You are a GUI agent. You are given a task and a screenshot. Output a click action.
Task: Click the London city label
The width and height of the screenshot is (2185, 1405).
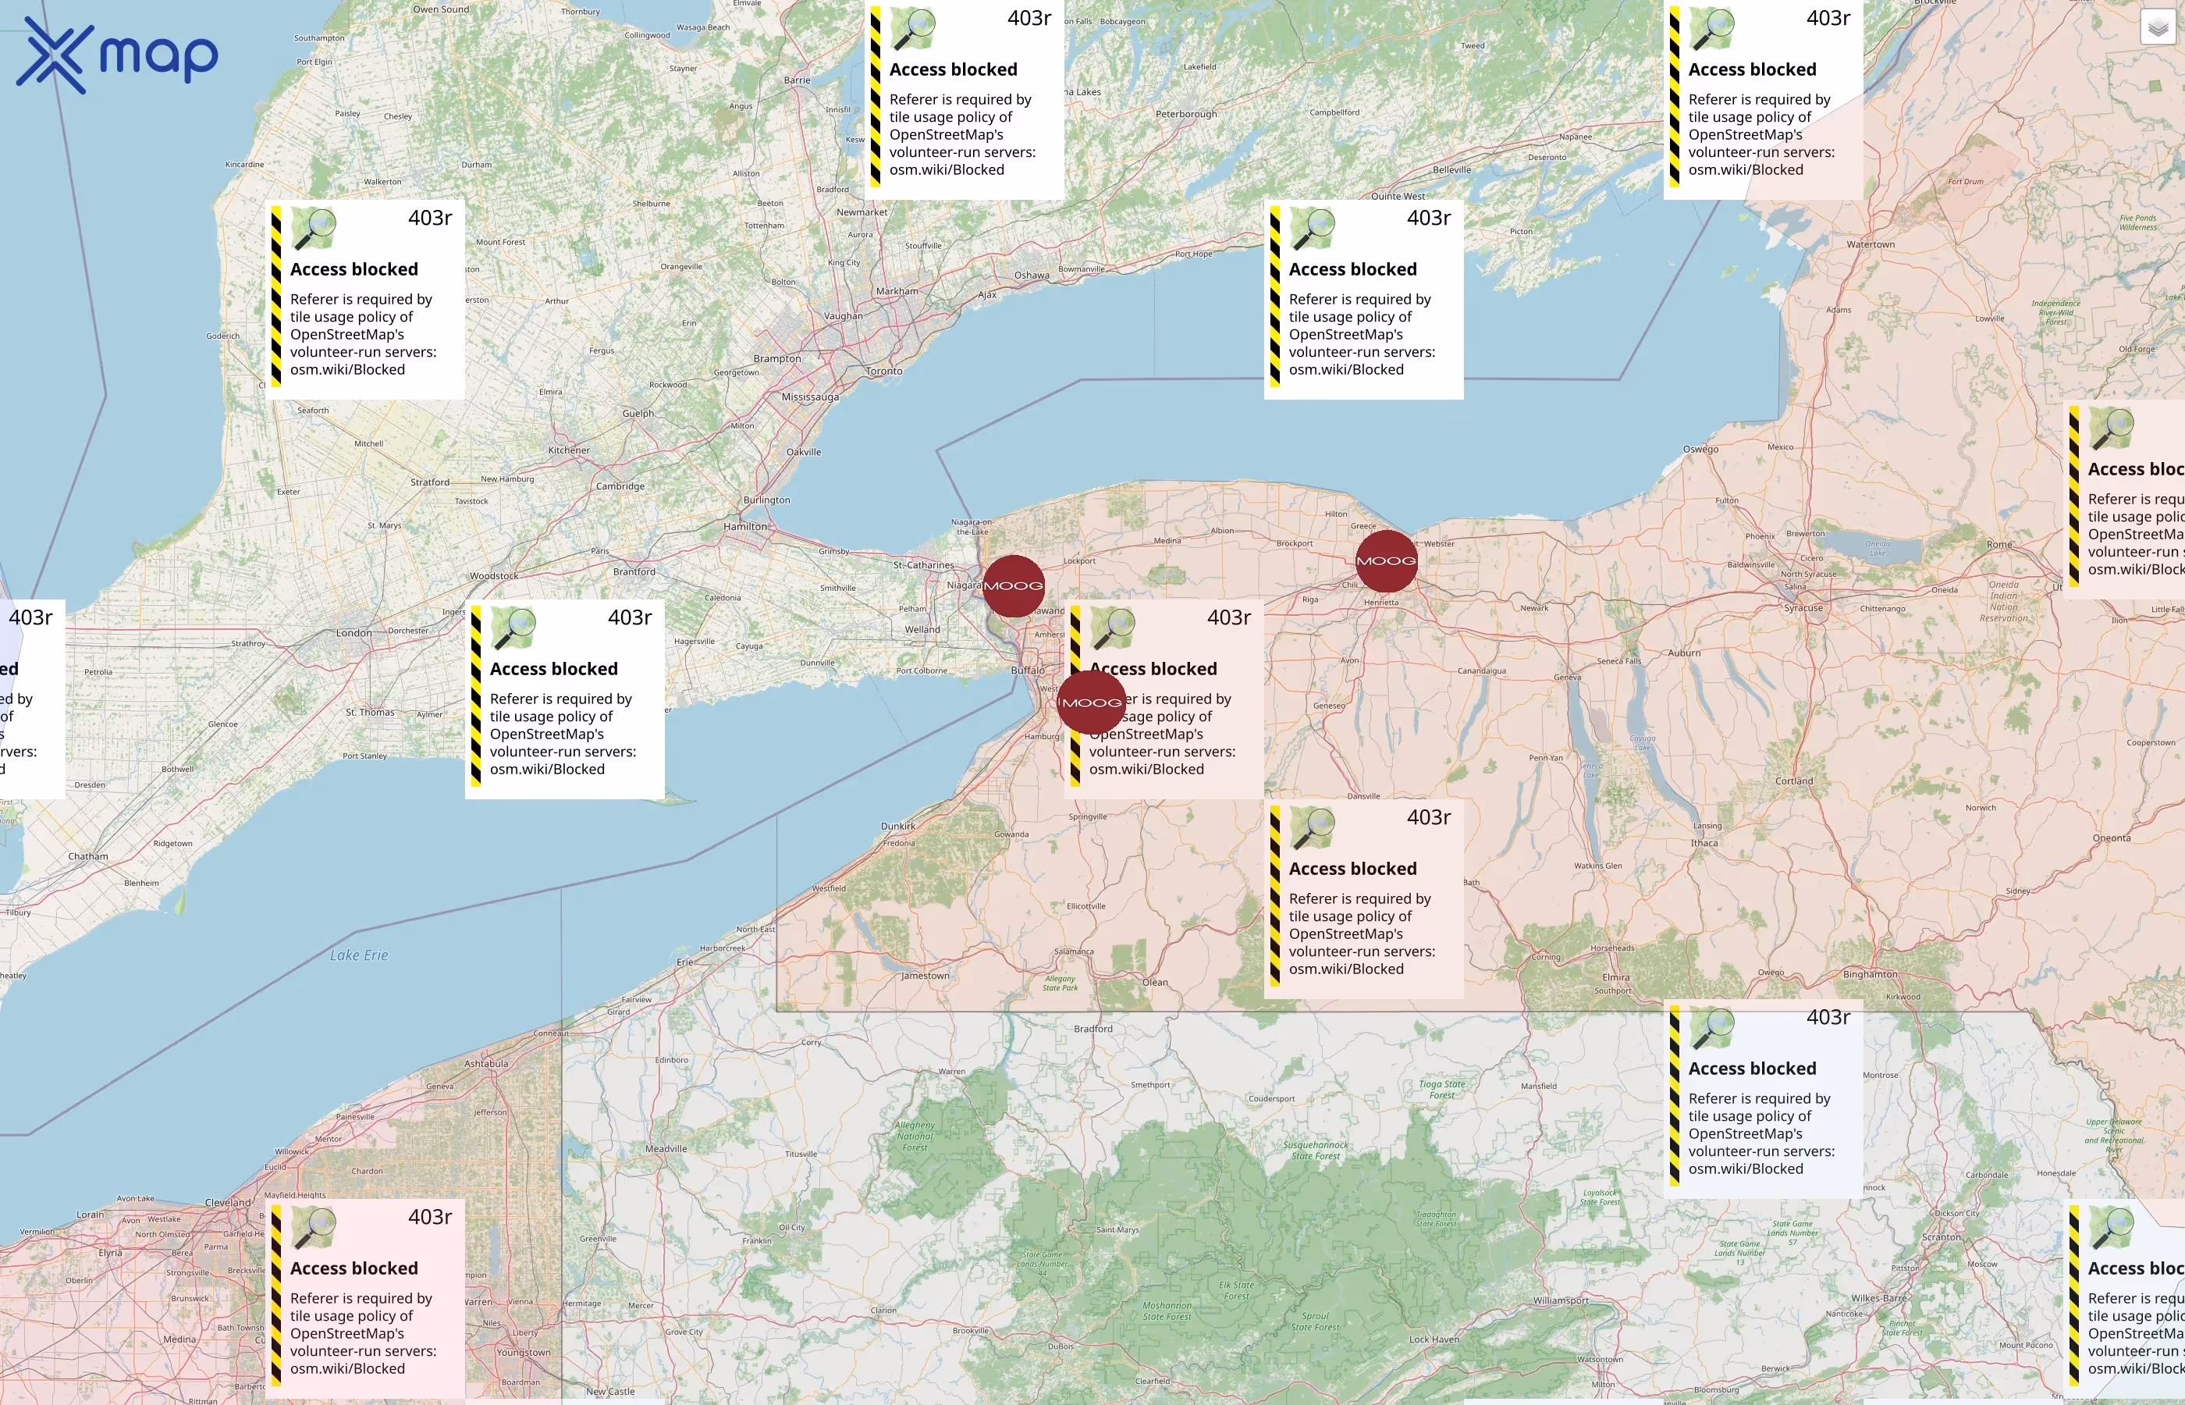(354, 633)
